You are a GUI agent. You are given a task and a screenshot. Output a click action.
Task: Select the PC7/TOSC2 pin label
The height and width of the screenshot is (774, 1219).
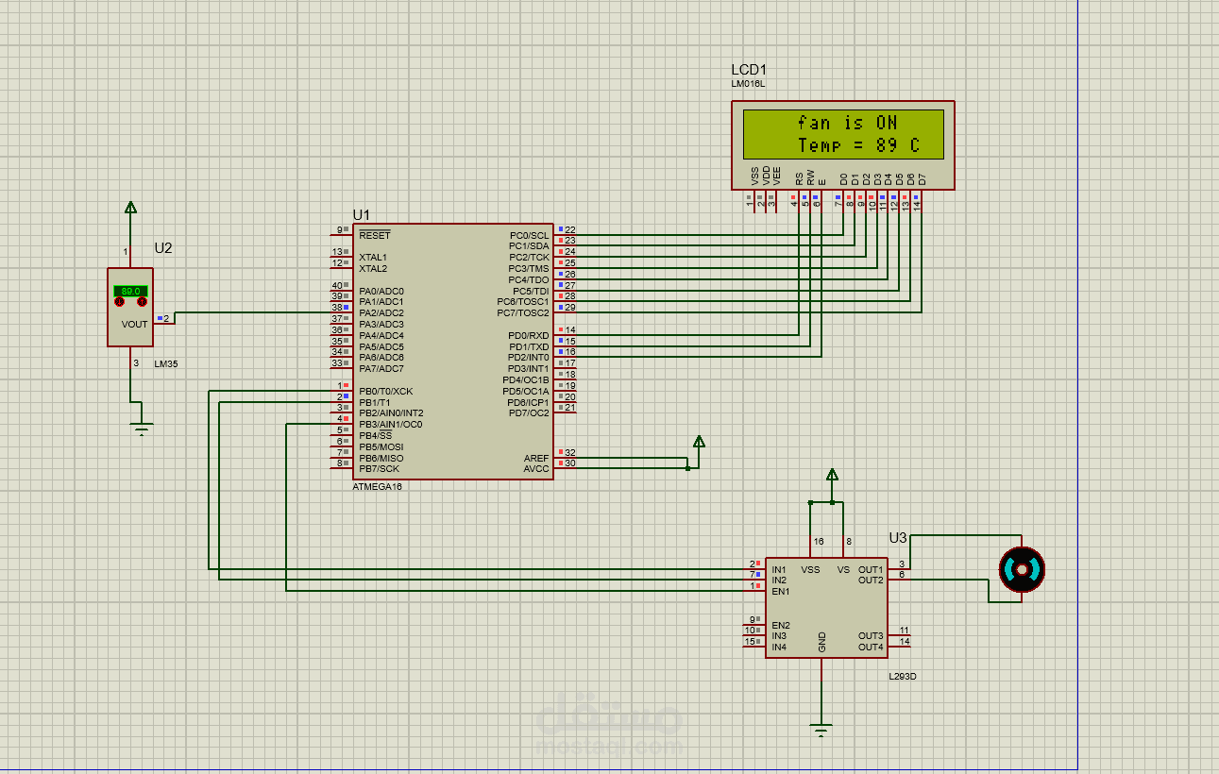pos(523,312)
